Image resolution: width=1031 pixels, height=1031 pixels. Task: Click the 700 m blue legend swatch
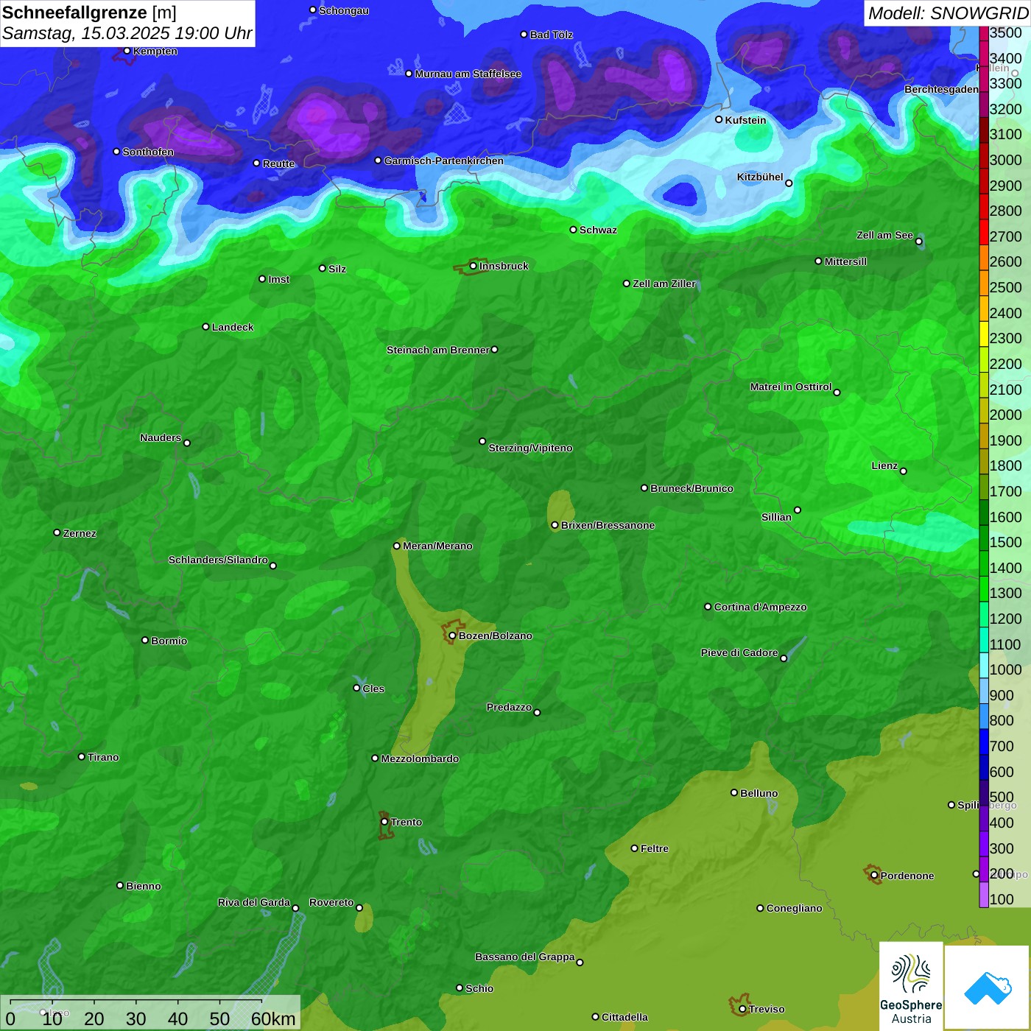tap(984, 742)
